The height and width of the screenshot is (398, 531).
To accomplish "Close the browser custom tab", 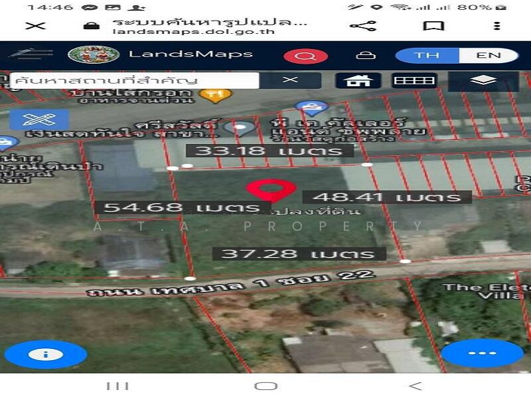I will coord(35,26).
